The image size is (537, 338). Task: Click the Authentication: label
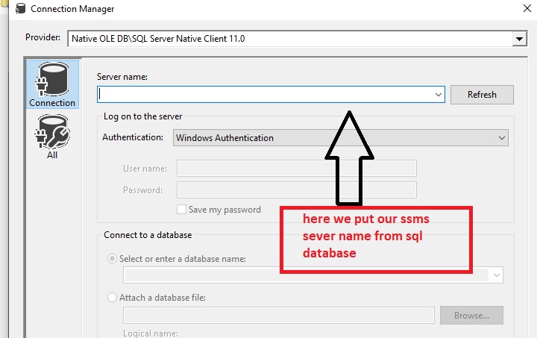[133, 137]
